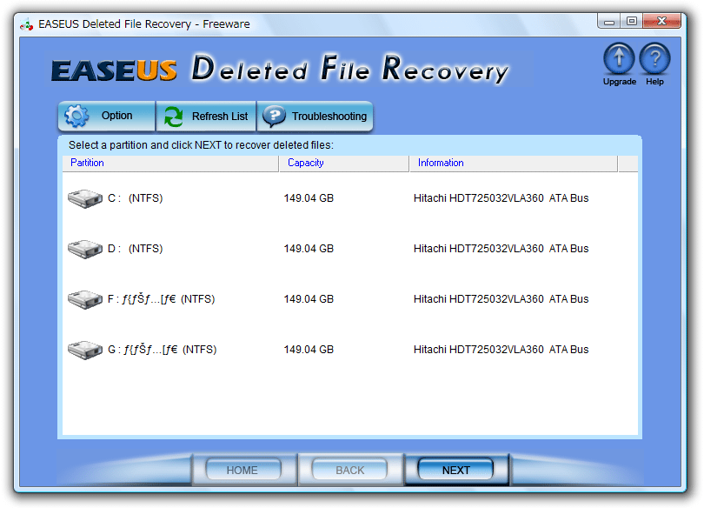Click the Refresh List label
Viewport: 704px width, 508px height.
tap(220, 117)
